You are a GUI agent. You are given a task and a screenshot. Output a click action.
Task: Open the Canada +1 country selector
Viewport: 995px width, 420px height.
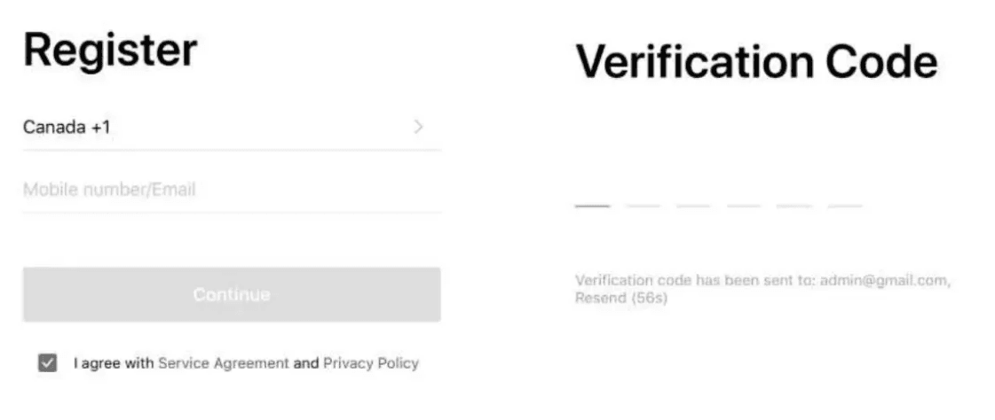(x=67, y=128)
